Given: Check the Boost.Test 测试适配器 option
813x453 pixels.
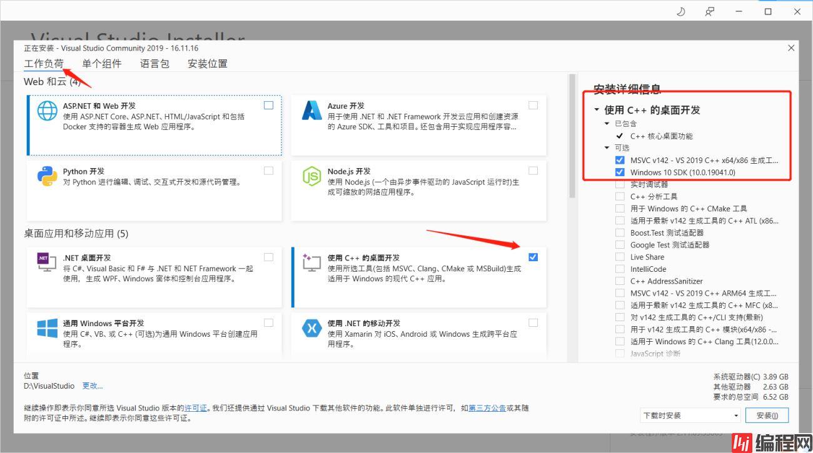Looking at the screenshot, I should click(x=620, y=233).
